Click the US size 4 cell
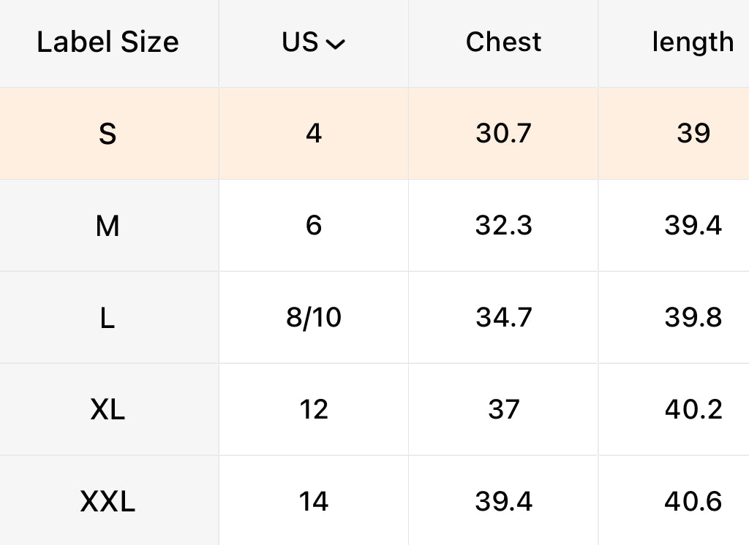Screen dimensions: 749x545 pos(314,133)
